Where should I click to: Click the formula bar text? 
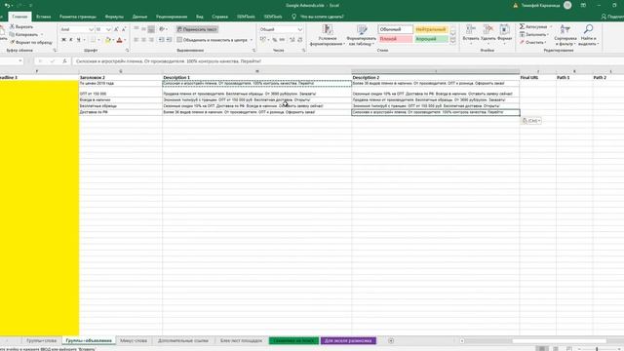tap(169, 61)
